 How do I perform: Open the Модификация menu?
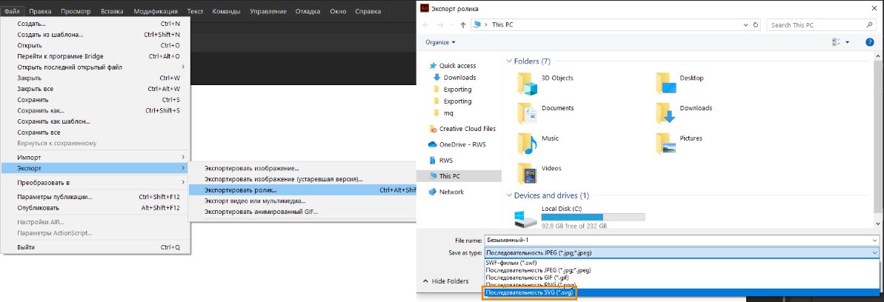point(156,11)
